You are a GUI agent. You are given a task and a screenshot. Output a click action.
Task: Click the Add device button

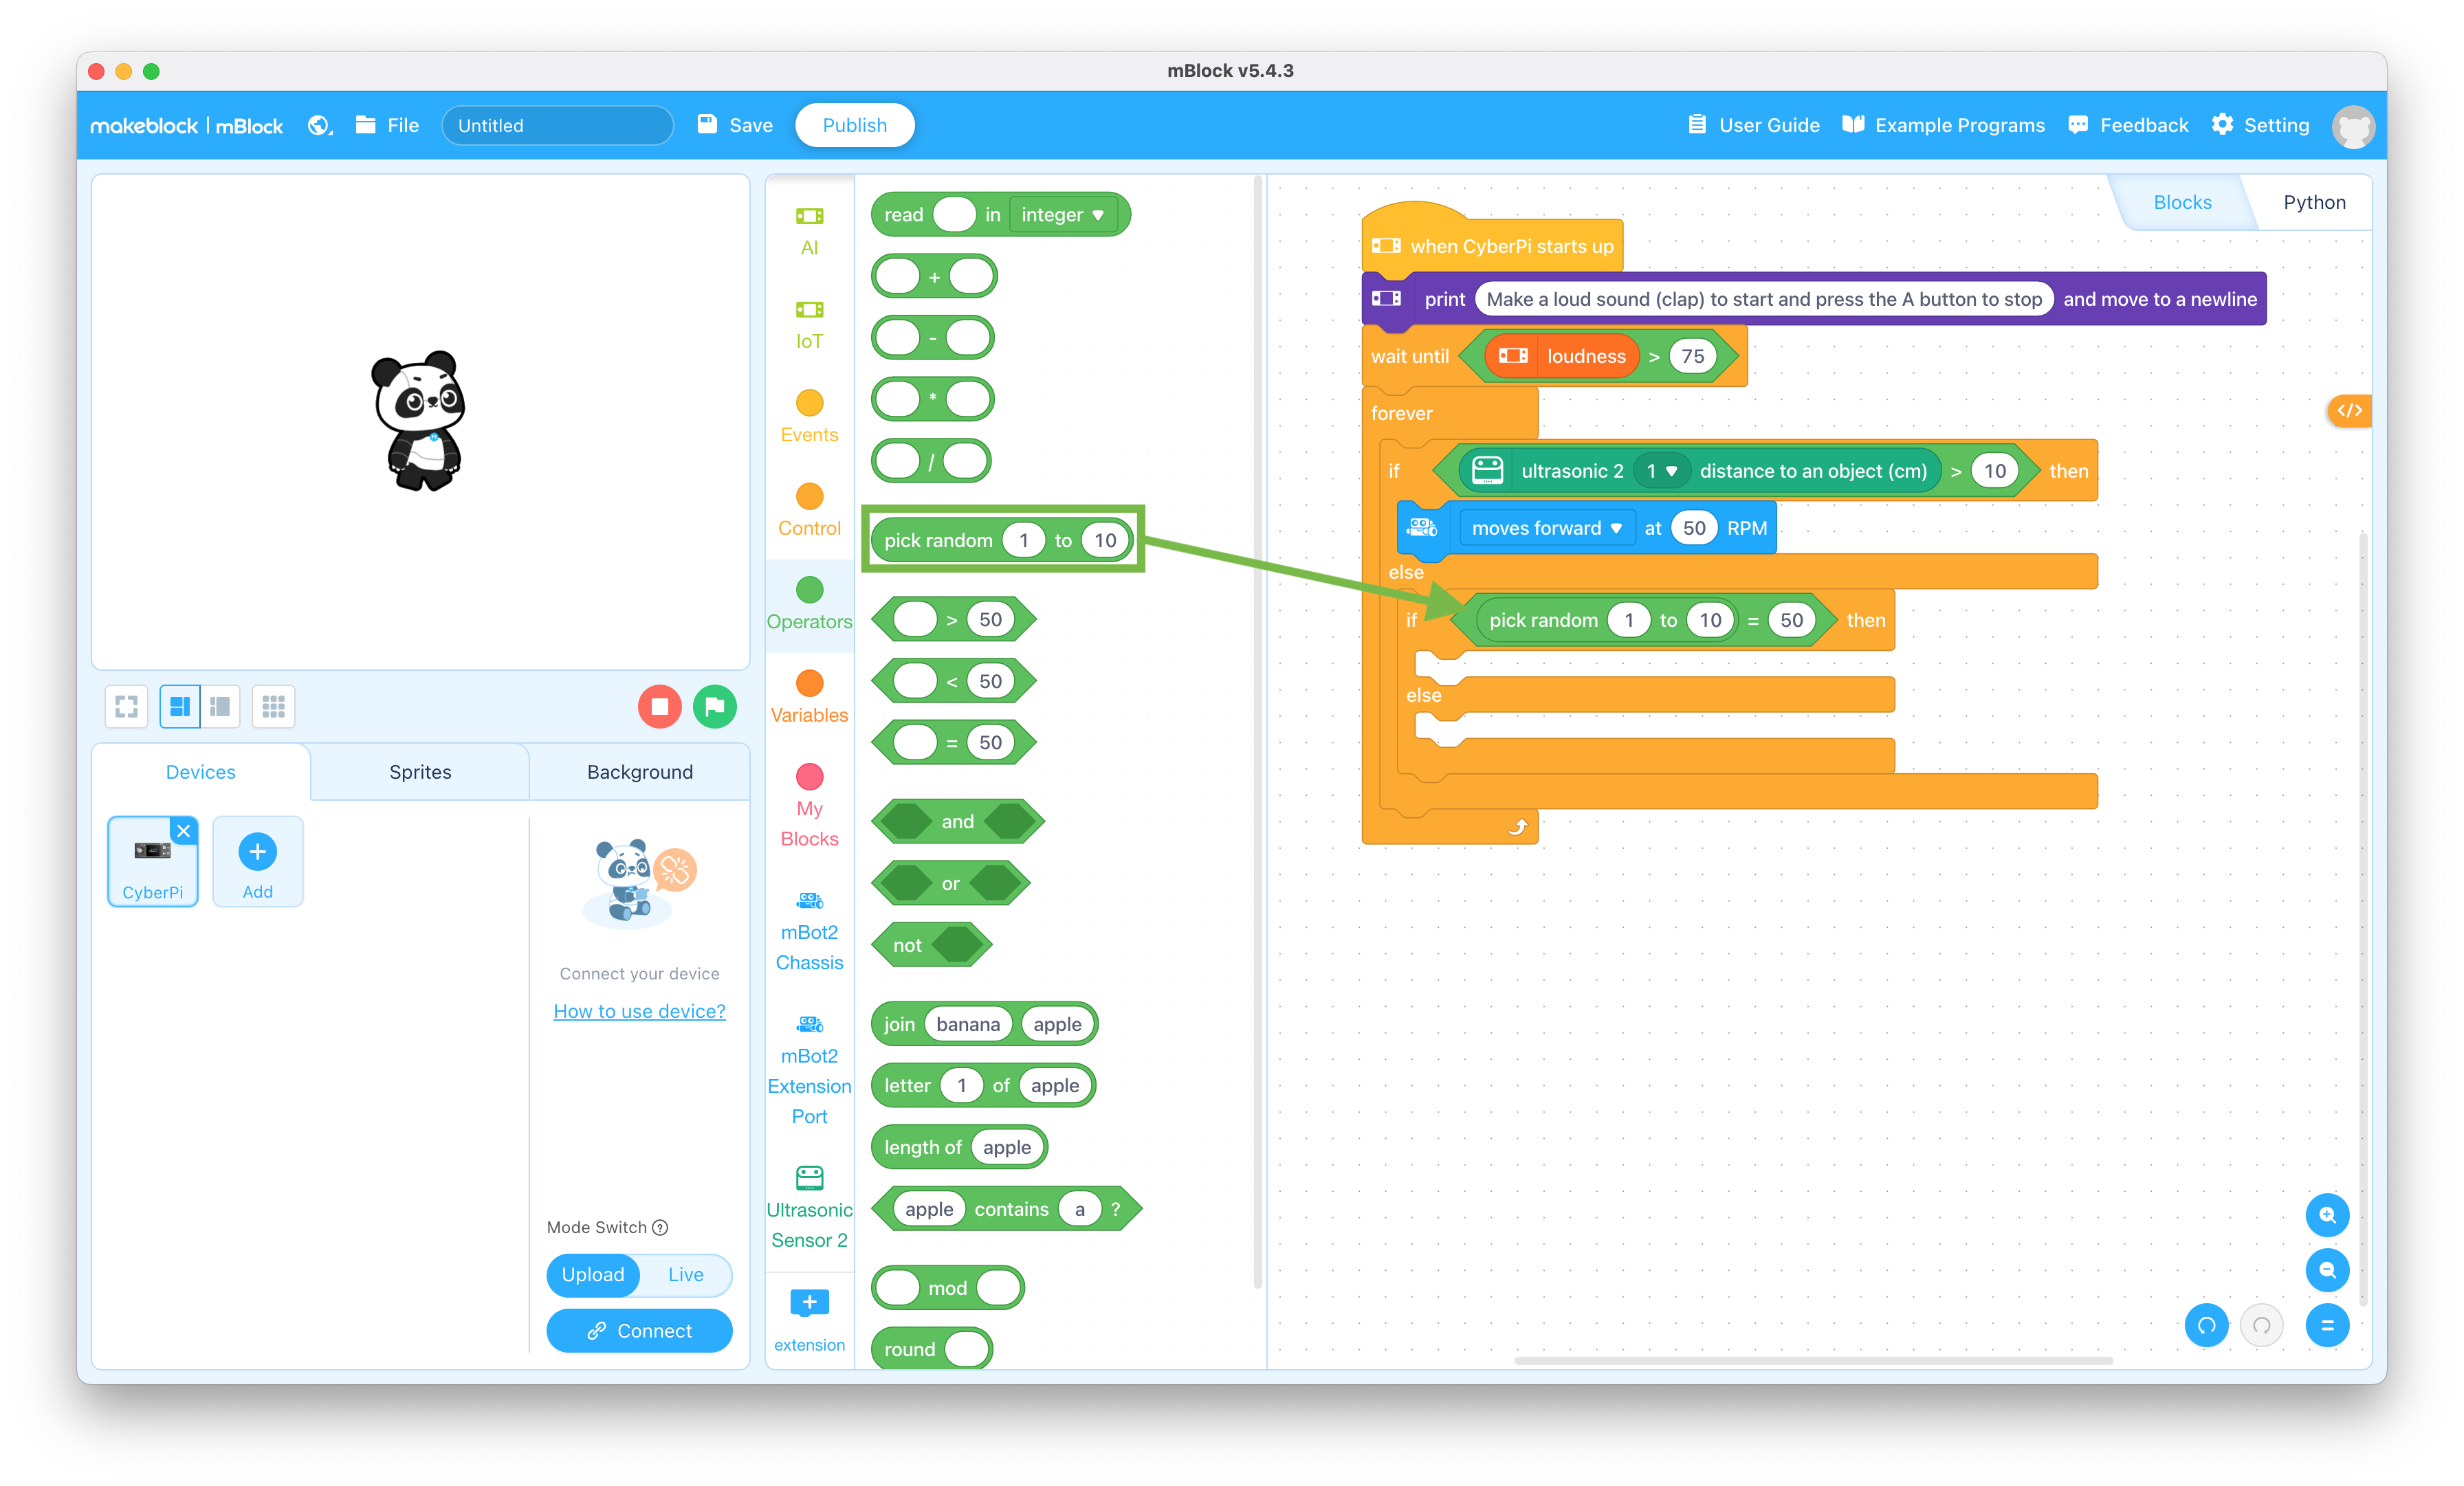254,862
